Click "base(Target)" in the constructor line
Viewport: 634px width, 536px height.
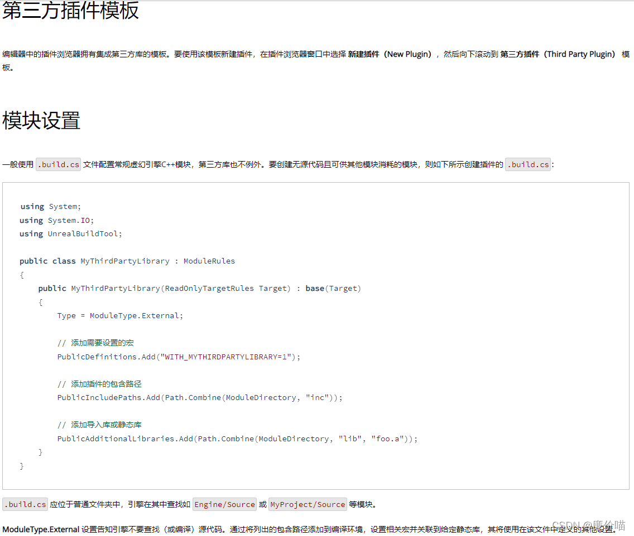click(333, 288)
